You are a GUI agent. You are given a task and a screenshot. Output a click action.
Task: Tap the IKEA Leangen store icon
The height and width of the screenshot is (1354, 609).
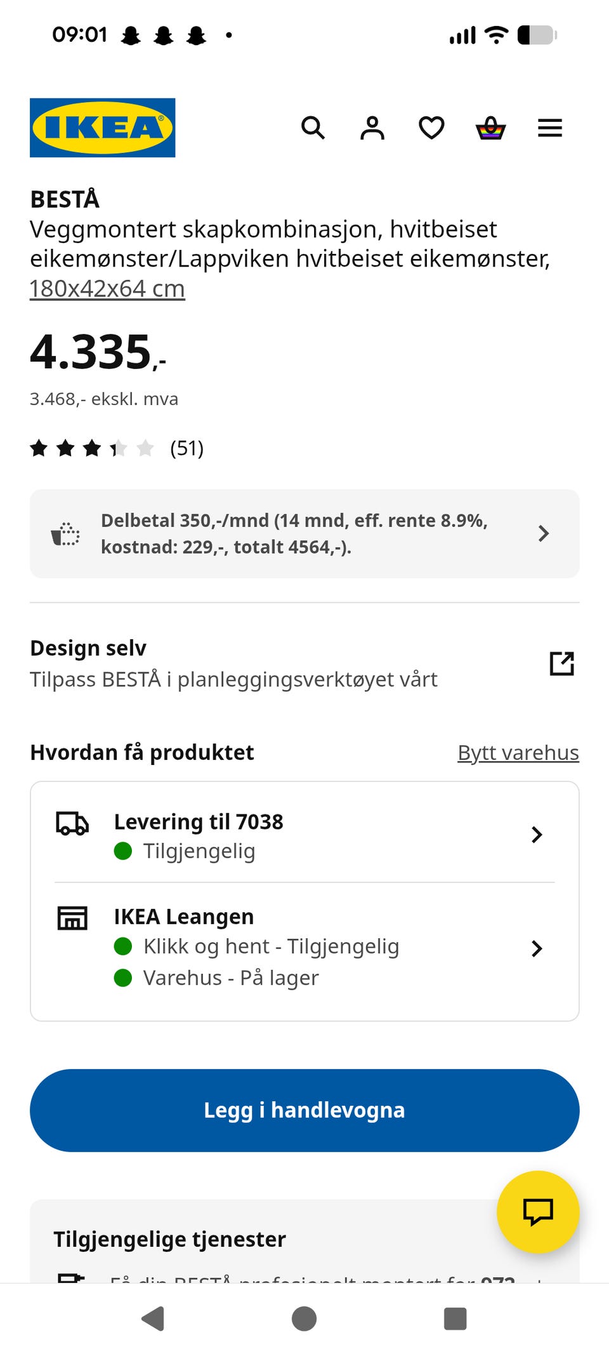click(72, 918)
